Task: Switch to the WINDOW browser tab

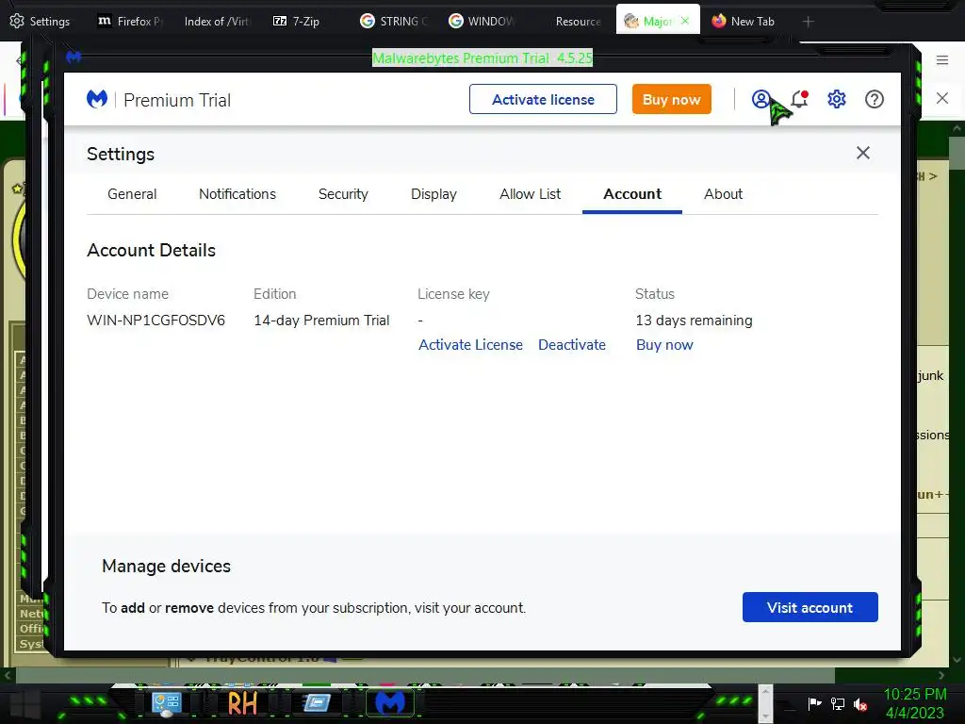Action: (482, 21)
